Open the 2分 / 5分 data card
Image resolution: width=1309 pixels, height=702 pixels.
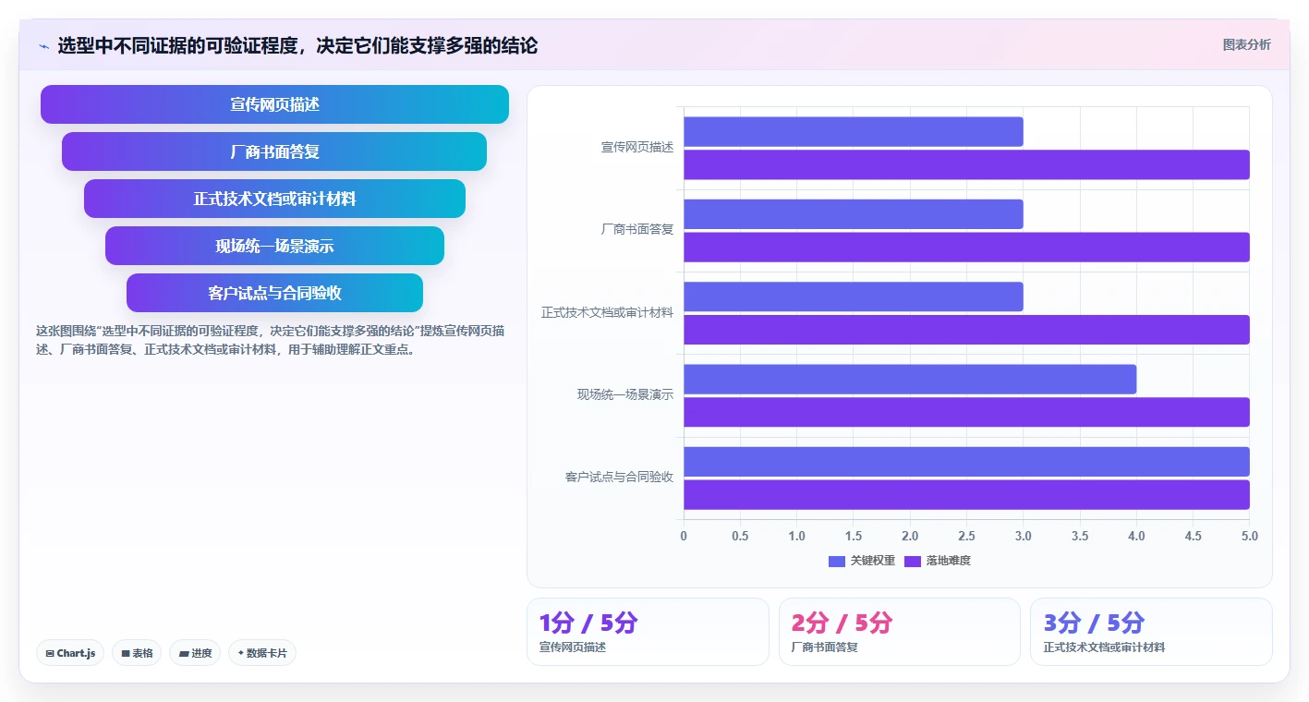coord(900,632)
